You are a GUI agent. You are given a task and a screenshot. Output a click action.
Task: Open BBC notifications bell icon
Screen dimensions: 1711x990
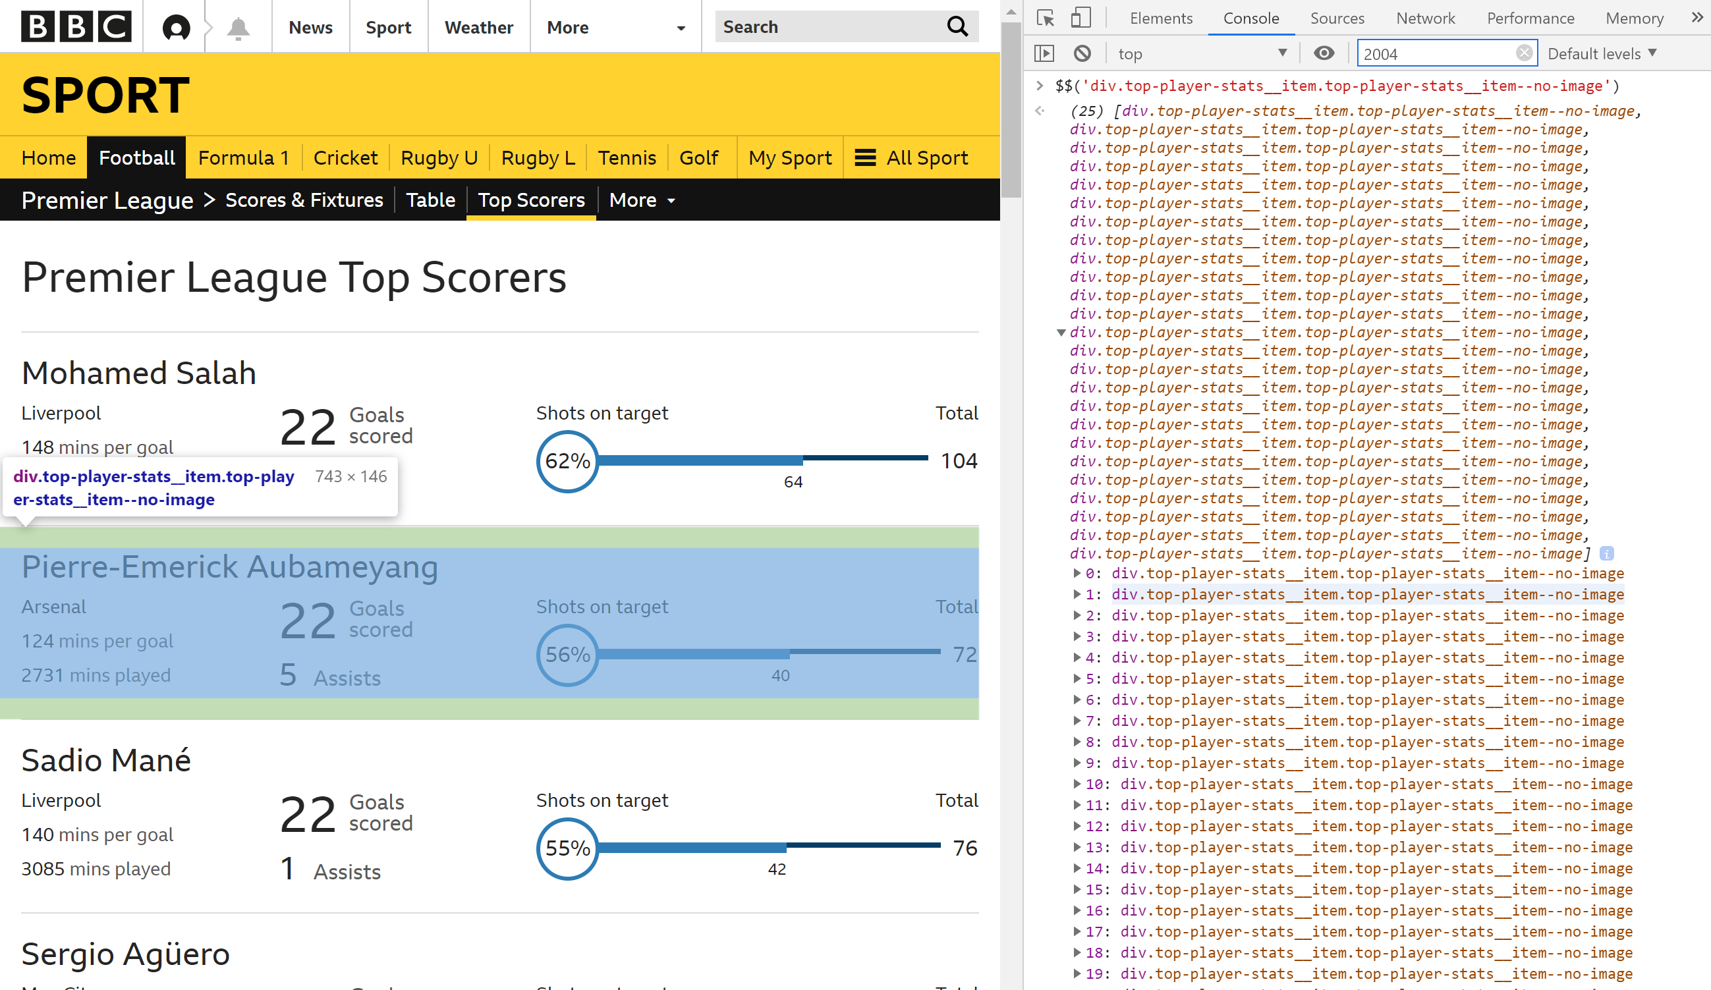tap(238, 27)
